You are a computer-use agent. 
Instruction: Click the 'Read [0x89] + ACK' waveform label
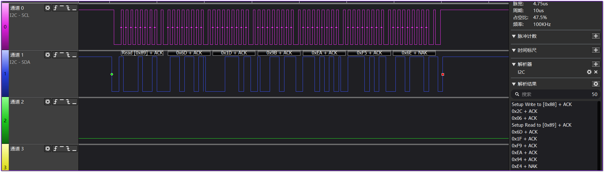[x=142, y=53]
